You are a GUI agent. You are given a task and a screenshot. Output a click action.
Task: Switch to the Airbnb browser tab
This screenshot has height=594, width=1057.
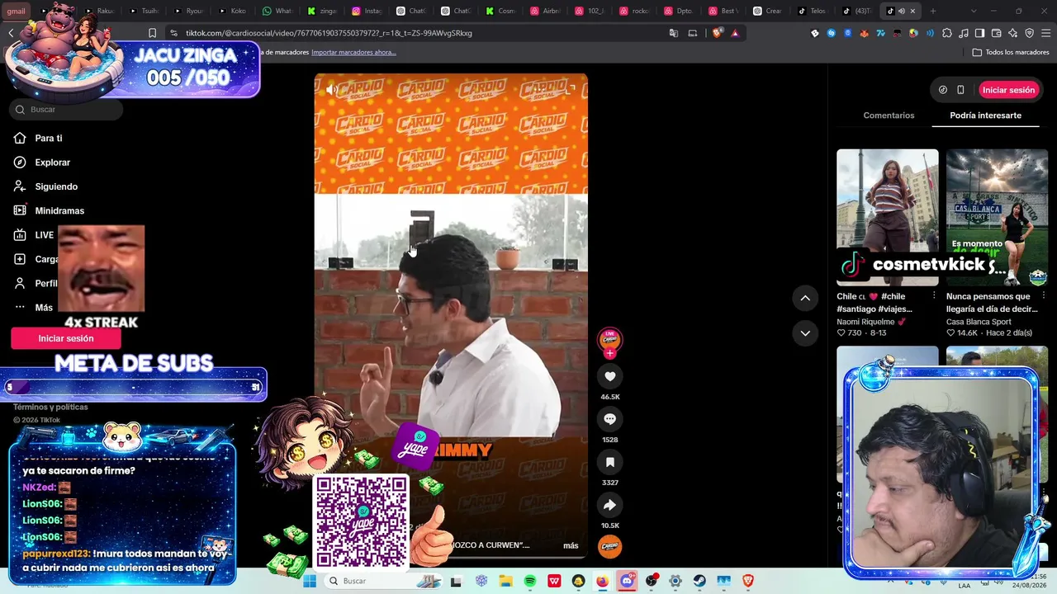545,11
